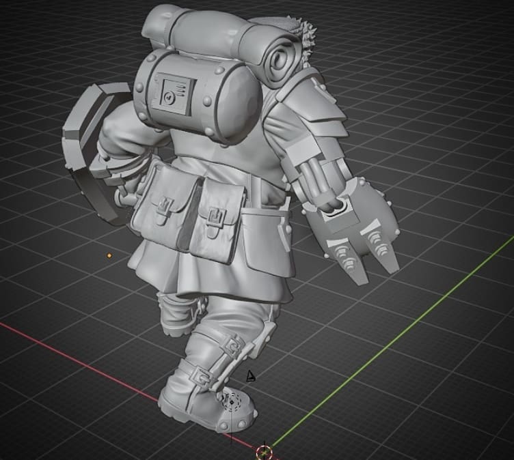Select the character model's cylindrical backpack tank

tap(198, 97)
